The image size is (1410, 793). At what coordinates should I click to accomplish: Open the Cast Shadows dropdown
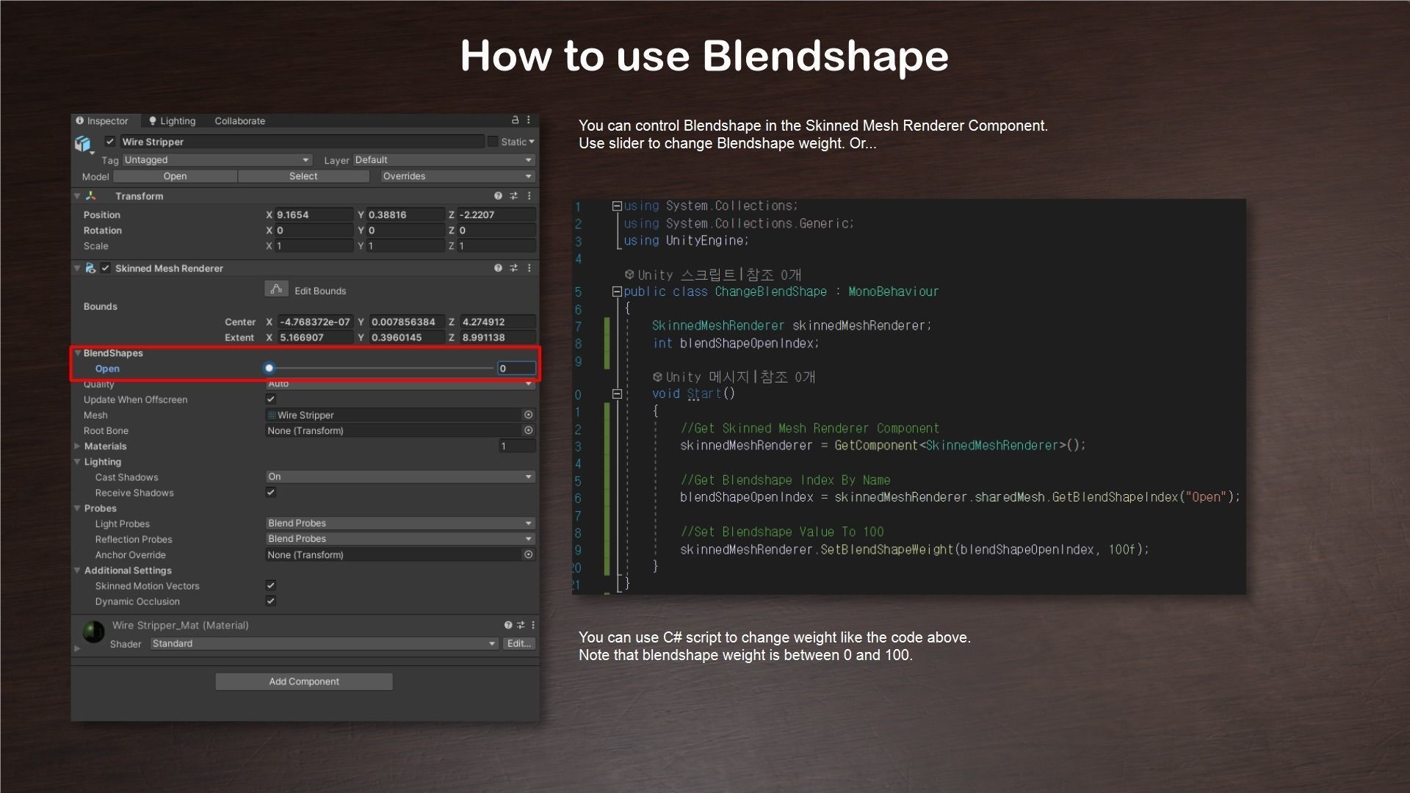[x=399, y=477]
